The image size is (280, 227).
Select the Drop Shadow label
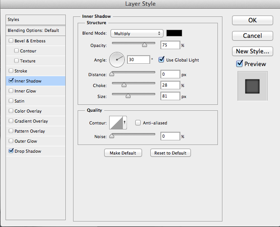coord(28,151)
